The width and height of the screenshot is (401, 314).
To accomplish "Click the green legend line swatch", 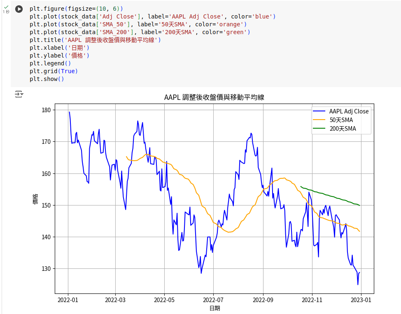I will (x=319, y=128).
